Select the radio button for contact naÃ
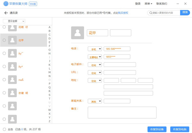Viewport: 192px width, 133px height. pyautogui.click(x=4, y=80)
